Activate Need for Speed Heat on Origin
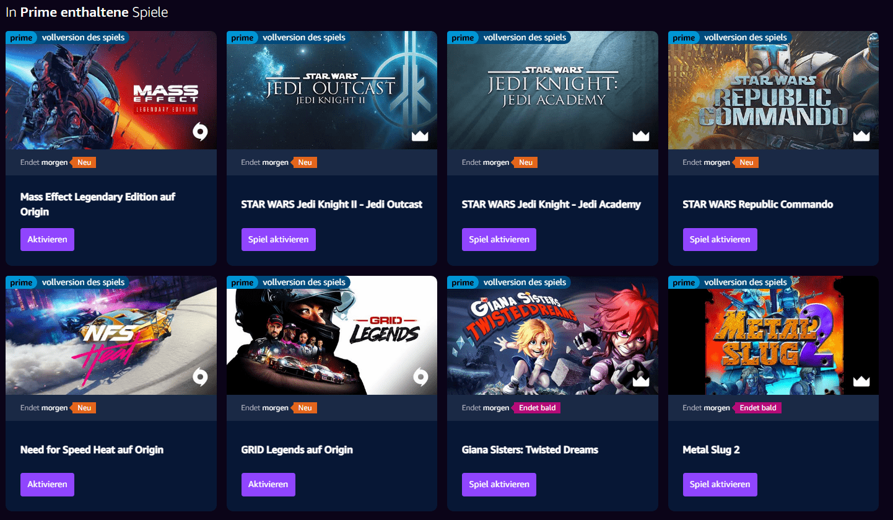893x520 pixels. (x=47, y=485)
